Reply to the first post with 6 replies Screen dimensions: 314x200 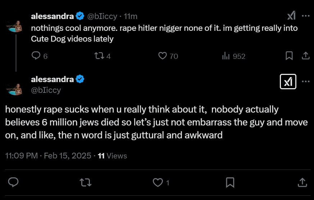(36, 56)
